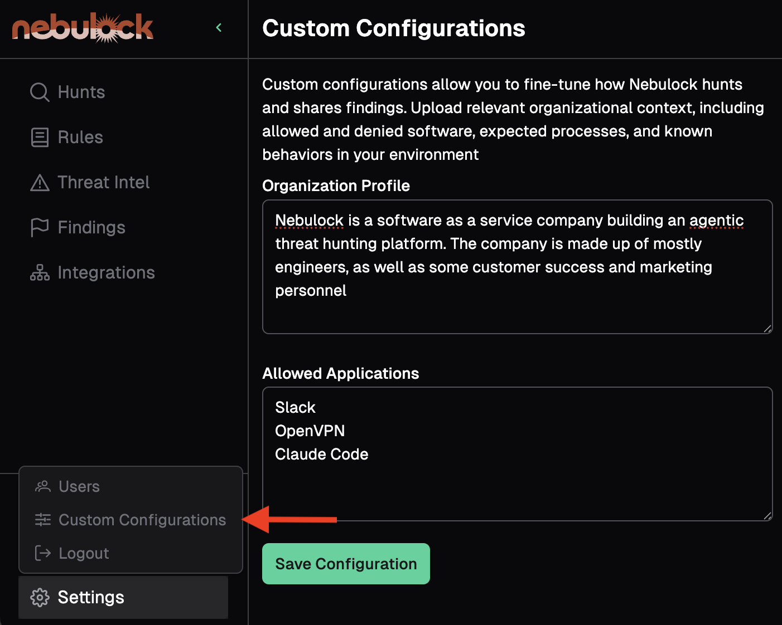Click the Rules book icon
This screenshot has height=625, width=782.
click(x=40, y=137)
